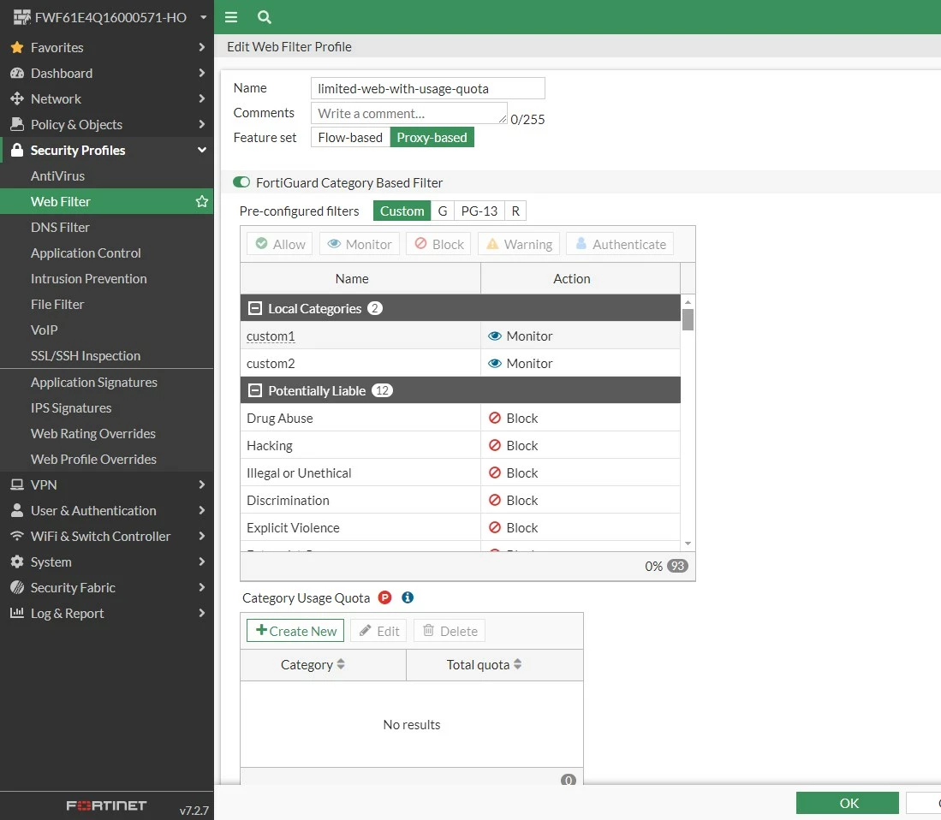
Task: Click the category list scrollbar thumb
Action: pos(688,320)
